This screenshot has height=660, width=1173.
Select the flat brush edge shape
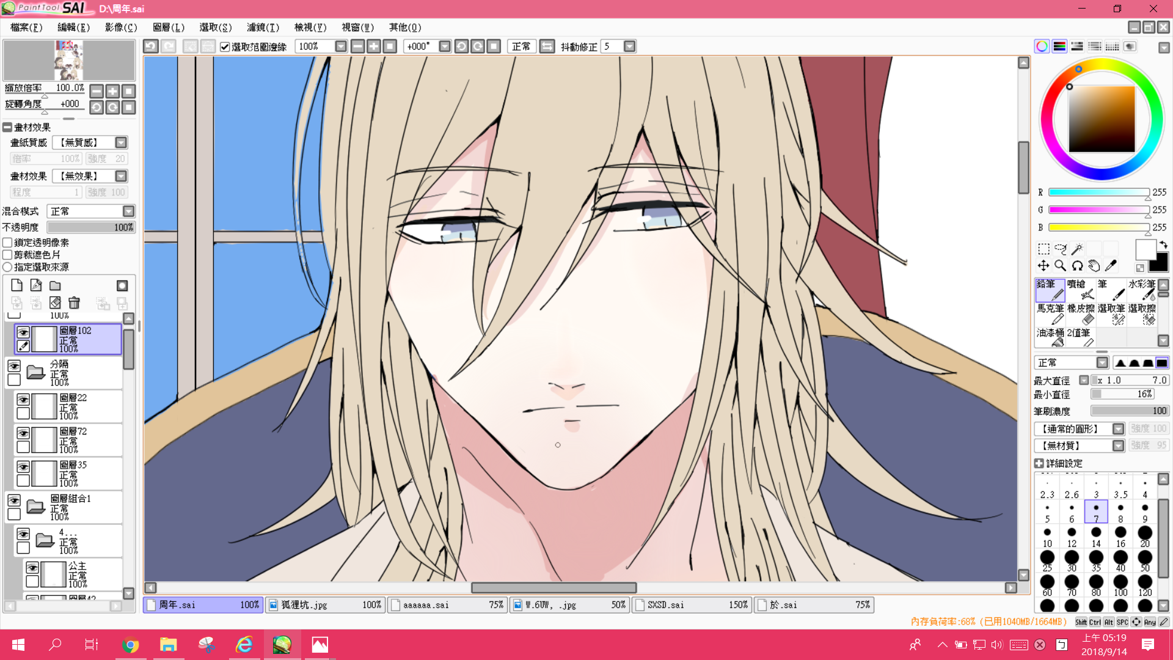click(x=1162, y=363)
